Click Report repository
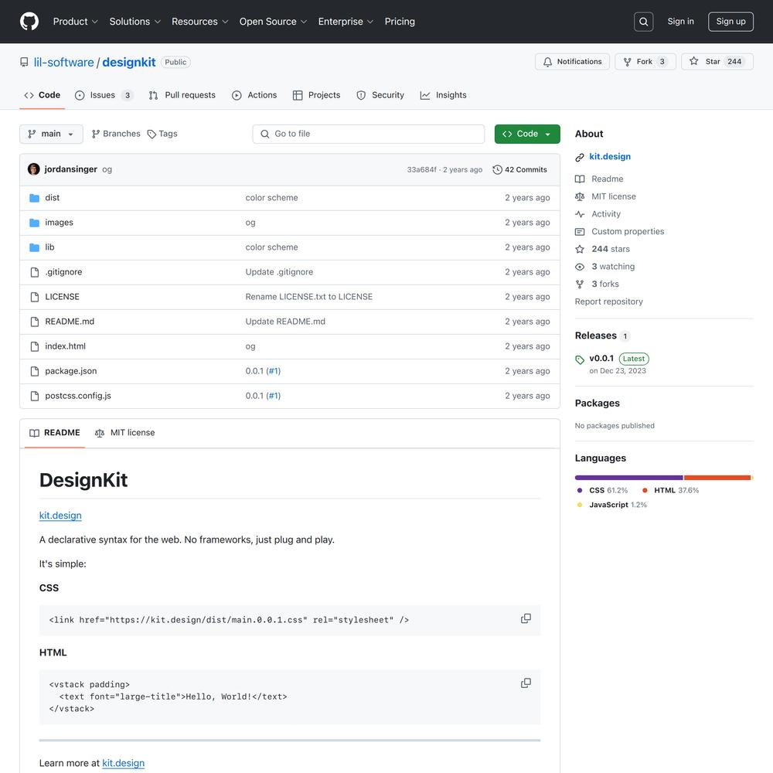Screen dimensions: 773x773 tap(608, 301)
